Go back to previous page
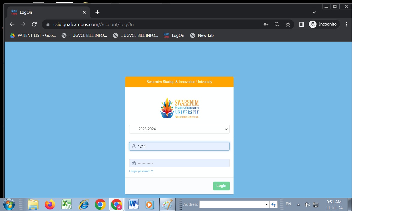This screenshot has height=211, width=394. pyautogui.click(x=12, y=24)
